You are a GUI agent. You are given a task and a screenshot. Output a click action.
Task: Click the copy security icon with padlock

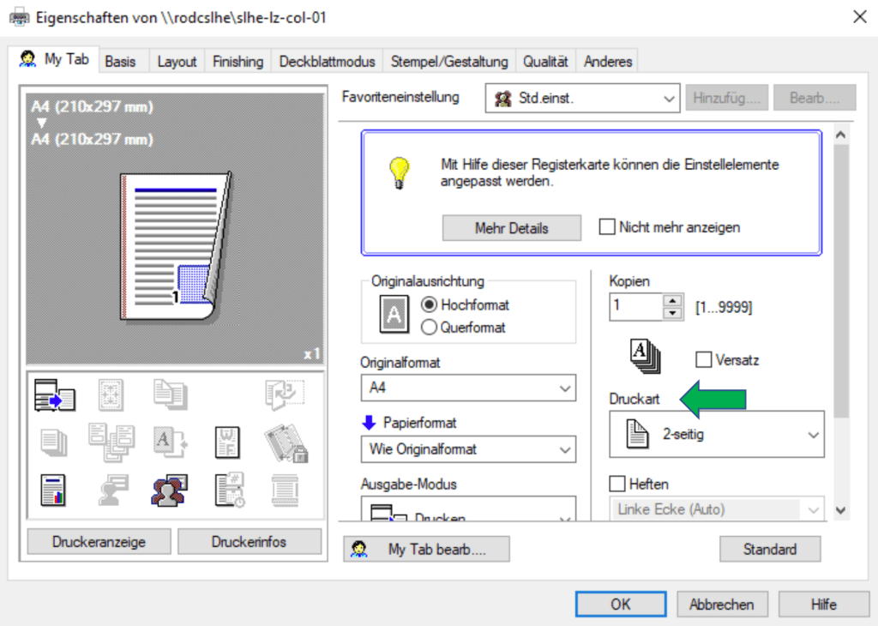283,442
